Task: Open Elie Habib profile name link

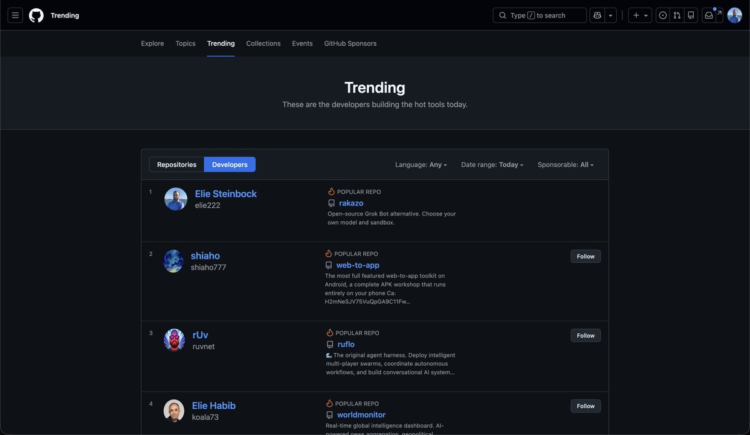Action: point(214,406)
